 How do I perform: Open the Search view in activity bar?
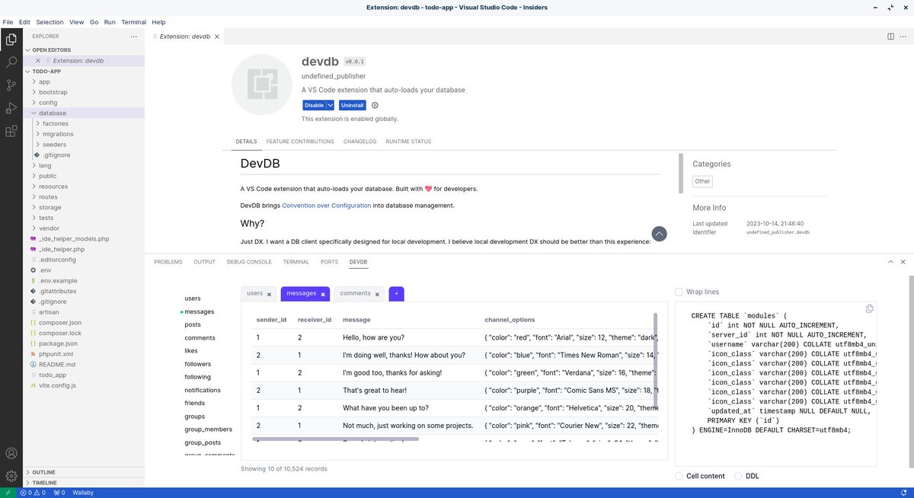point(11,62)
